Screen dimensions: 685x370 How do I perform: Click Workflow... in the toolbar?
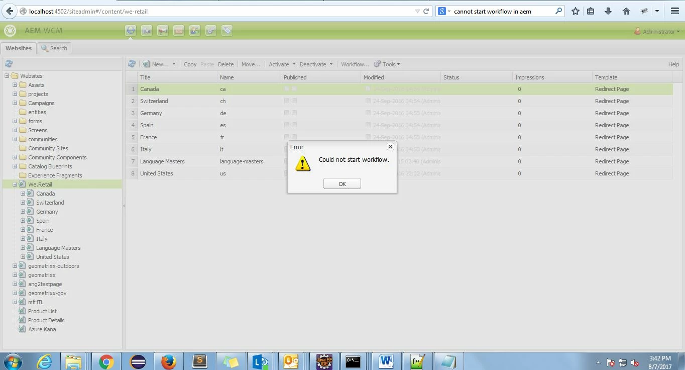coord(355,64)
